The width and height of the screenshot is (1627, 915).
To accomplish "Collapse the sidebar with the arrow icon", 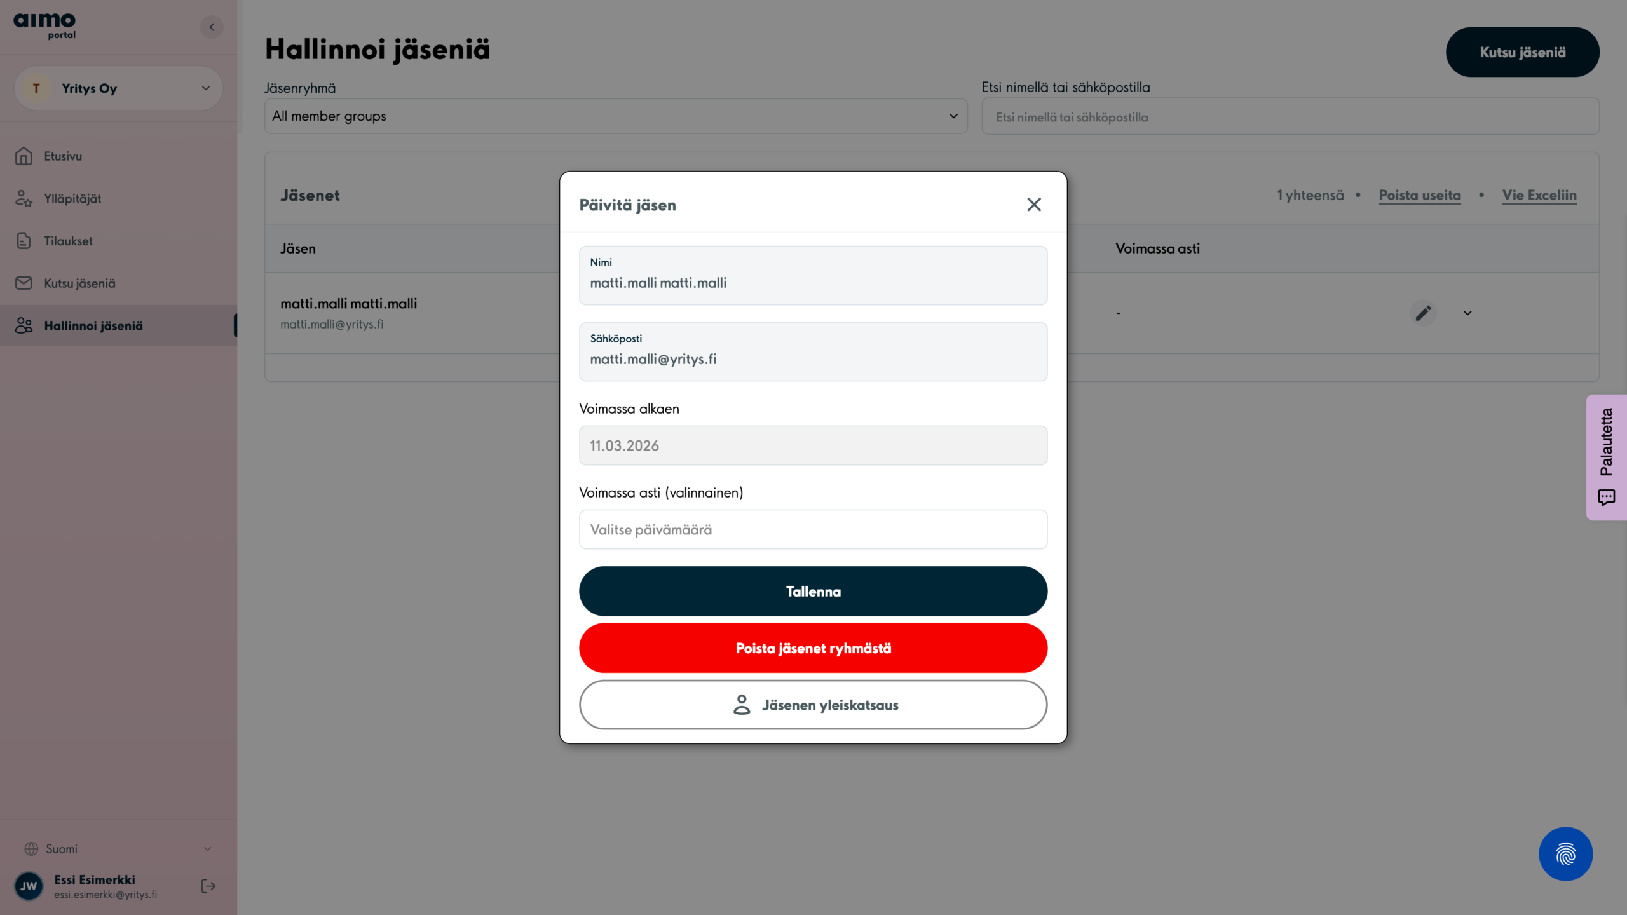I will (212, 27).
